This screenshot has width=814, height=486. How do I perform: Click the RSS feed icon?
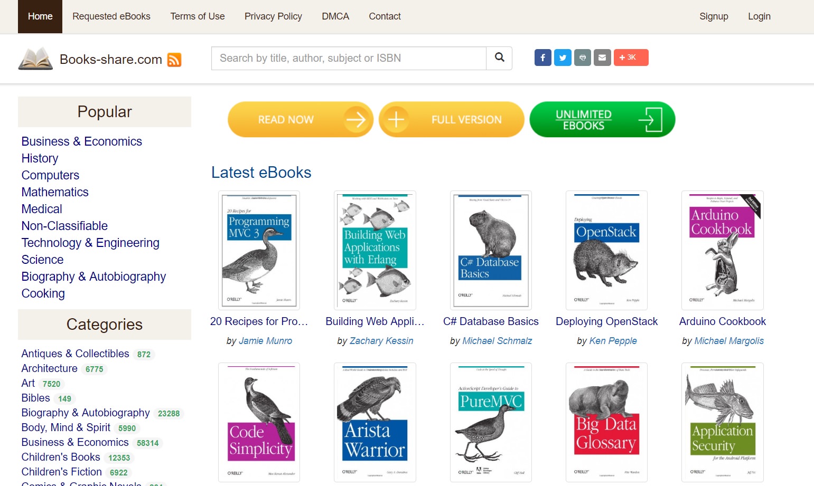[174, 60]
